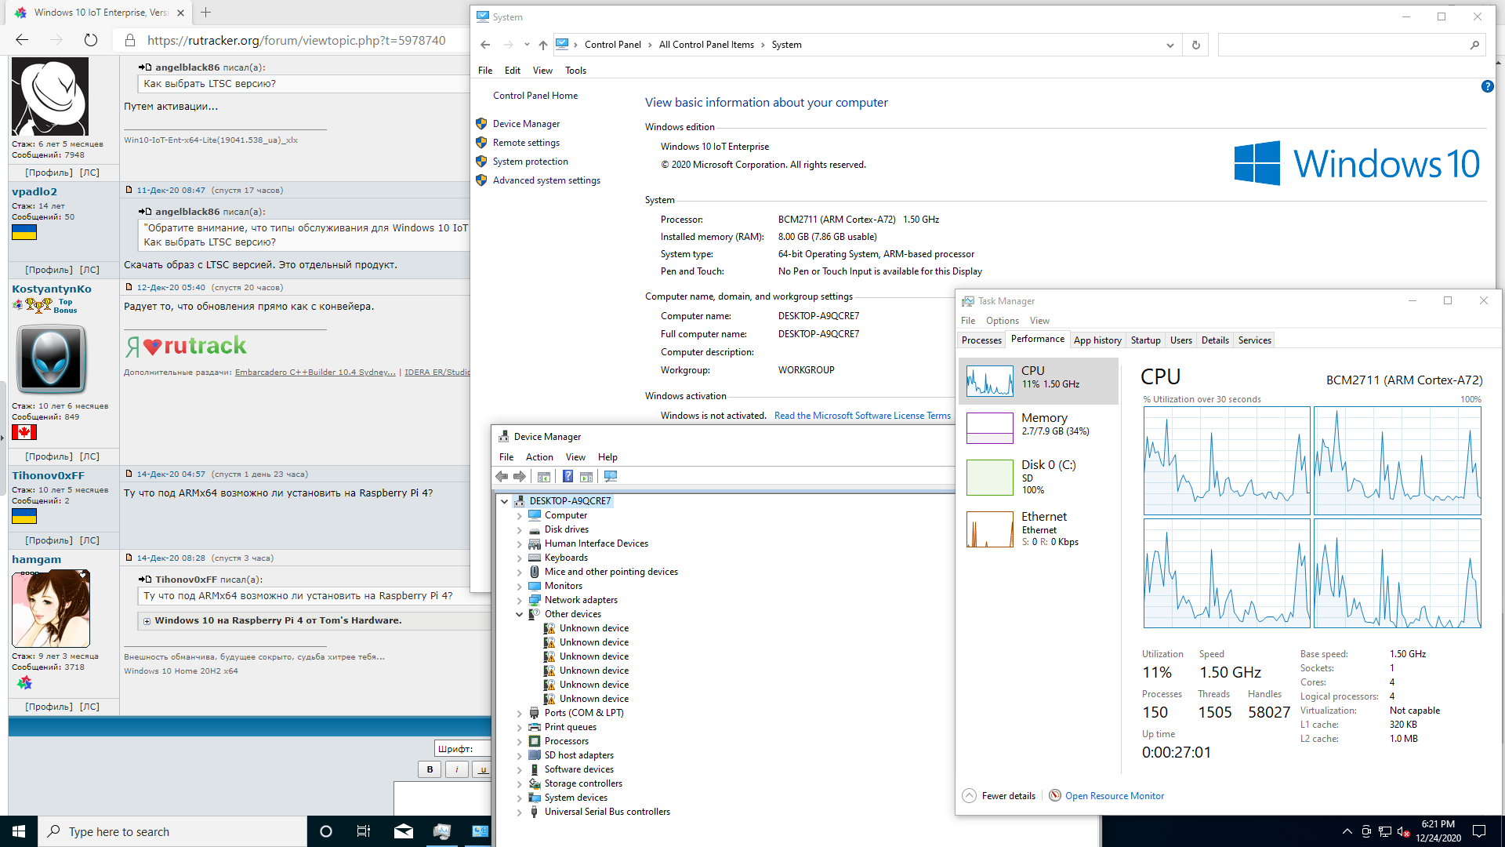Click Open Resource Monitor icon
Image resolution: width=1505 pixels, height=847 pixels.
(1055, 796)
